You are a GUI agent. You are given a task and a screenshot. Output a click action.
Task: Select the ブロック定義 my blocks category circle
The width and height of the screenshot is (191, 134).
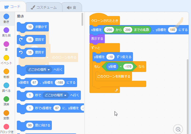point(6,127)
